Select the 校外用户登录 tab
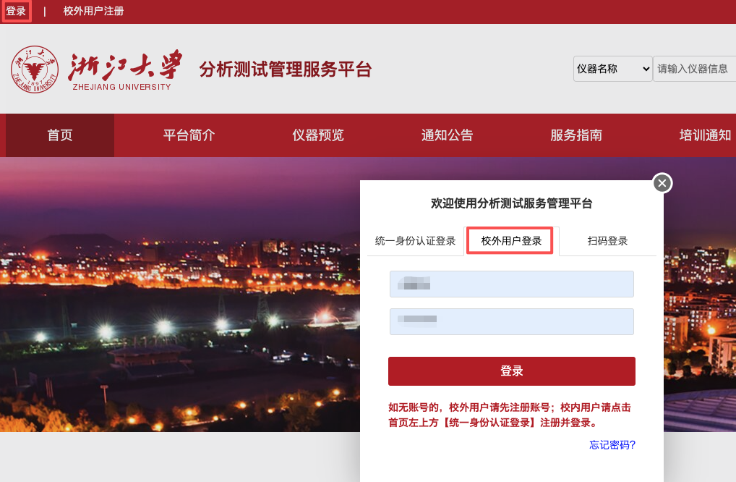Viewport: 736px width, 482px height. [x=511, y=241]
